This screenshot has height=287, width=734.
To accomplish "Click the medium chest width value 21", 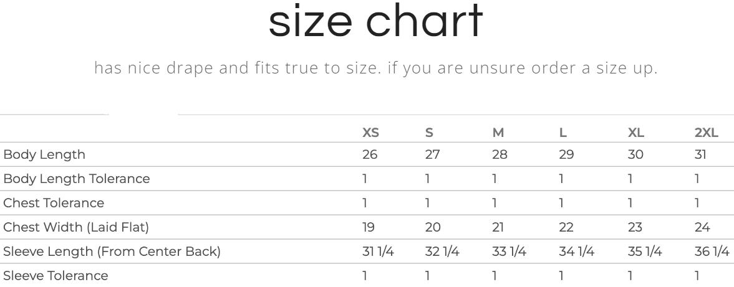I will click(499, 227).
